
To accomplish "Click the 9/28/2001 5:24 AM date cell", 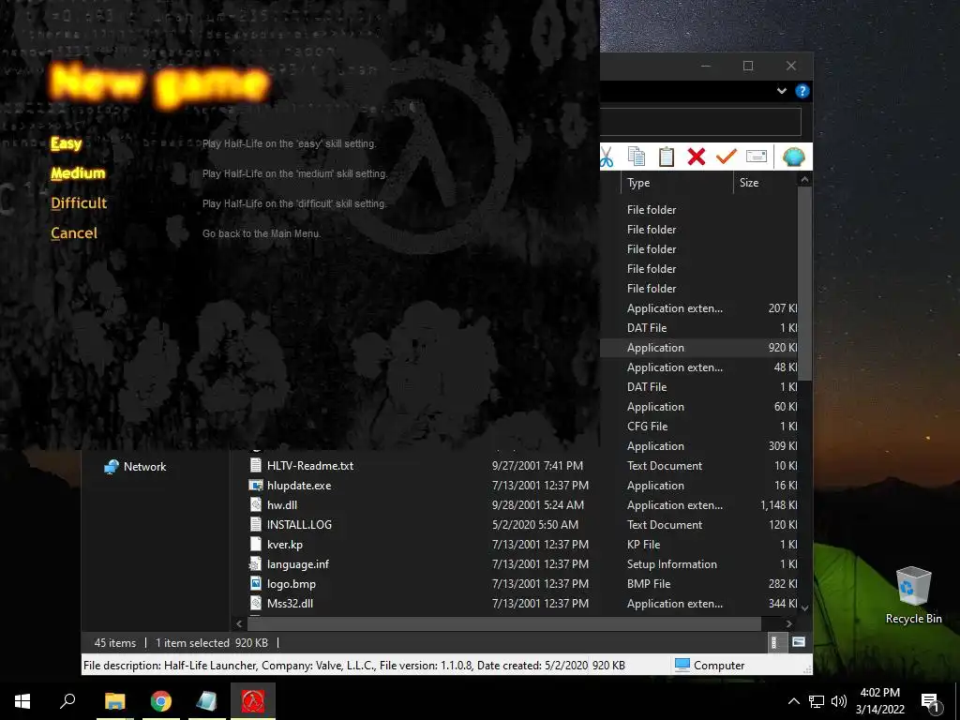I will (537, 505).
